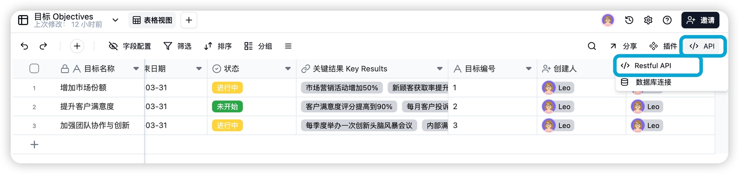Click the 进行中 status tag on row 1
Viewport: 739px width, 174px height.
227,88
